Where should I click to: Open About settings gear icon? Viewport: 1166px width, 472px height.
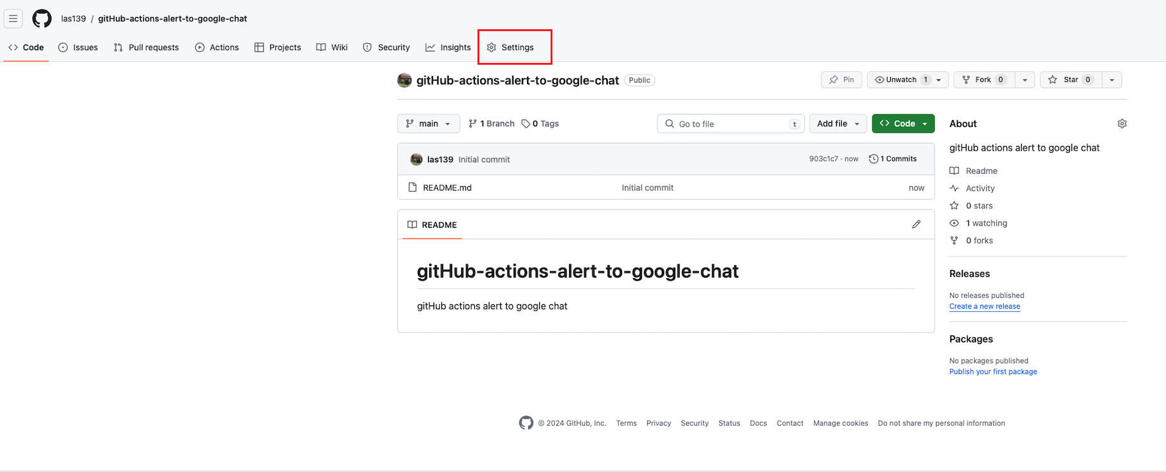1122,123
